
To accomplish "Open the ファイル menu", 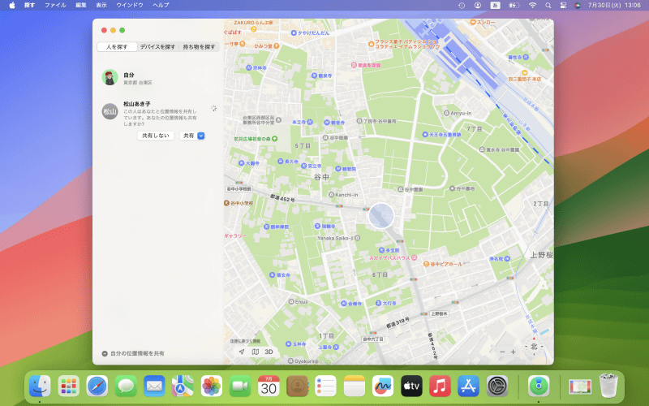I will [x=55, y=6].
